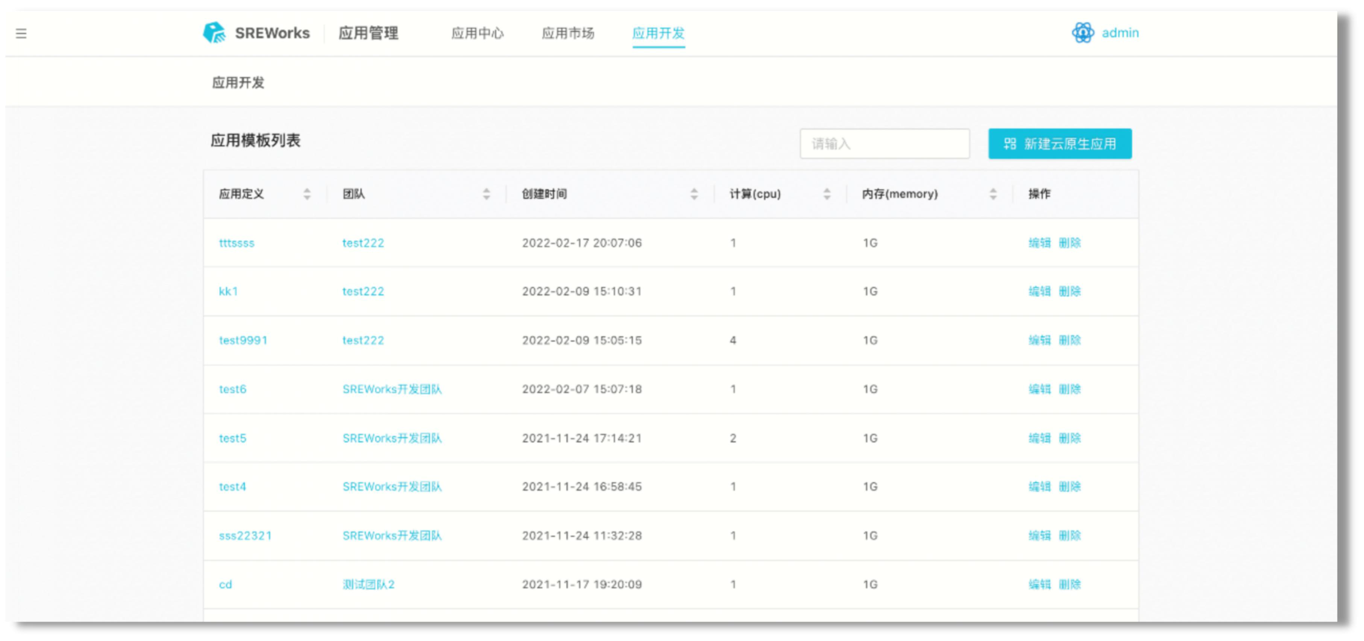Select timestamp 2021-11-17 19:20:09
The height and width of the screenshot is (641, 1364).
pyautogui.click(x=582, y=584)
